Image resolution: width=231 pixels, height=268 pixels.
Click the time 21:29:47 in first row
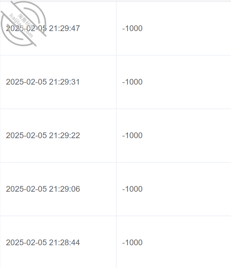[x=64, y=28]
